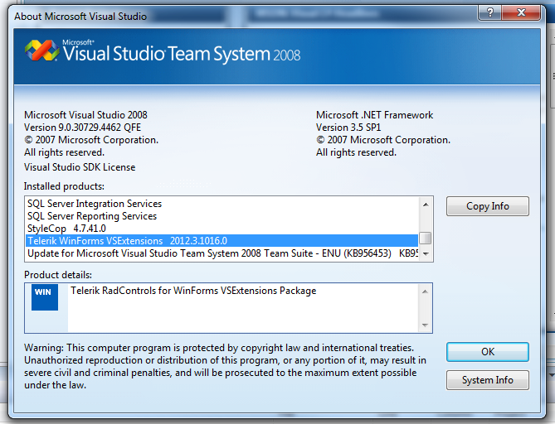Image resolution: width=555 pixels, height=424 pixels.
Task: Click the Visual Studio SDK License text
Action: tap(80, 167)
